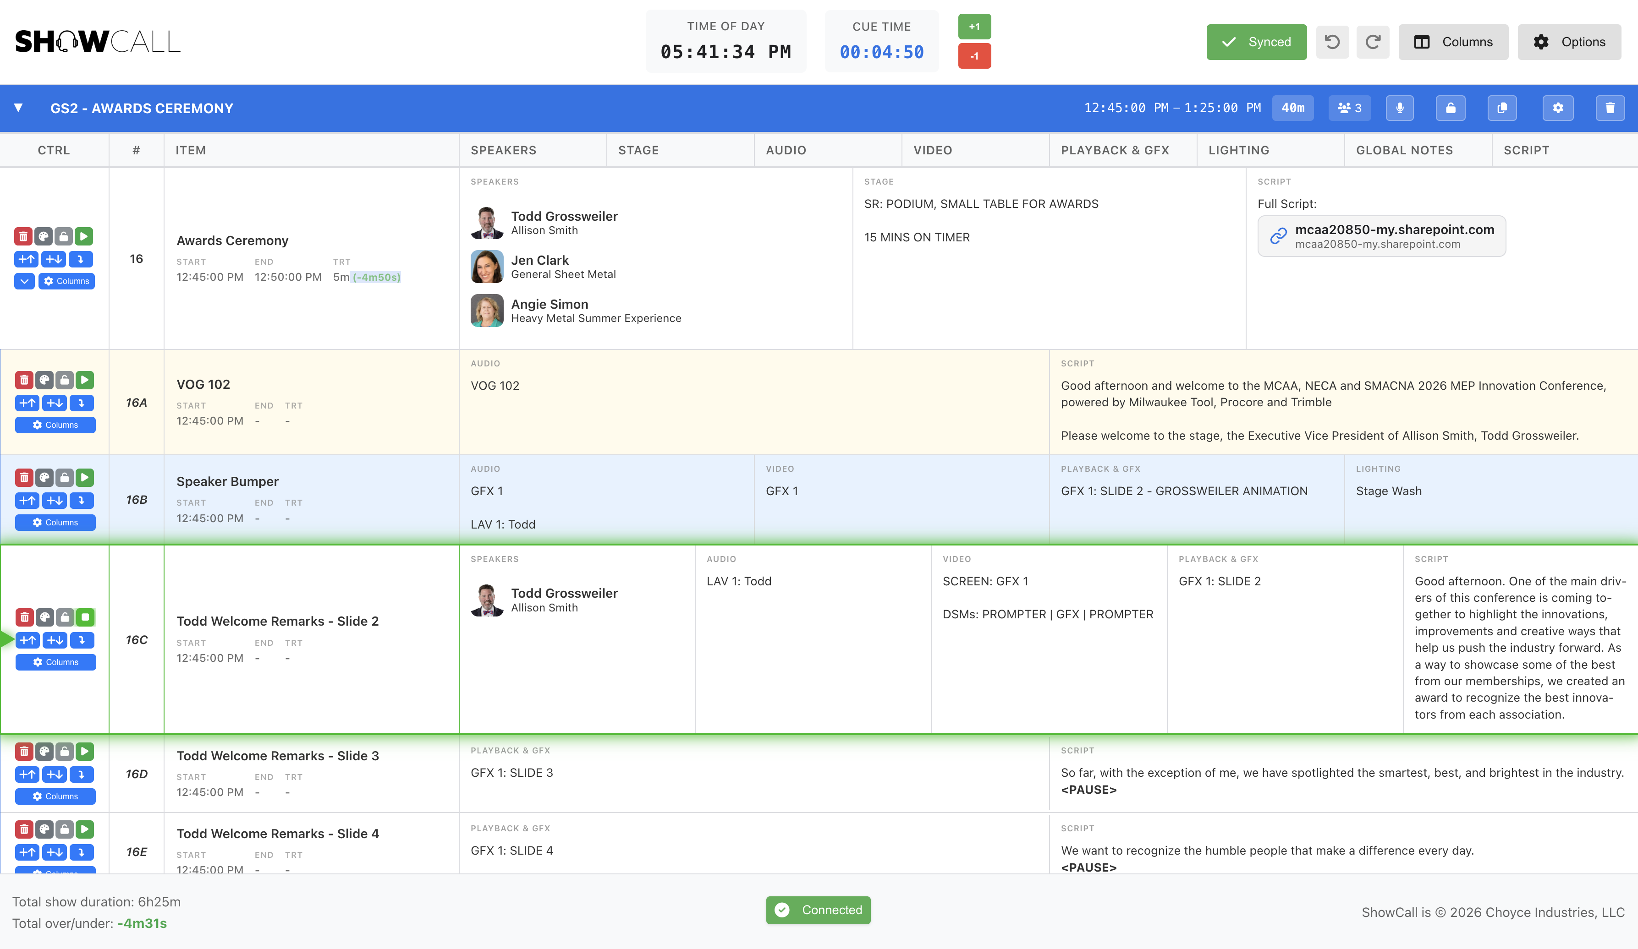Open session speakers list showing 3 people
The image size is (1638, 949).
coord(1349,108)
